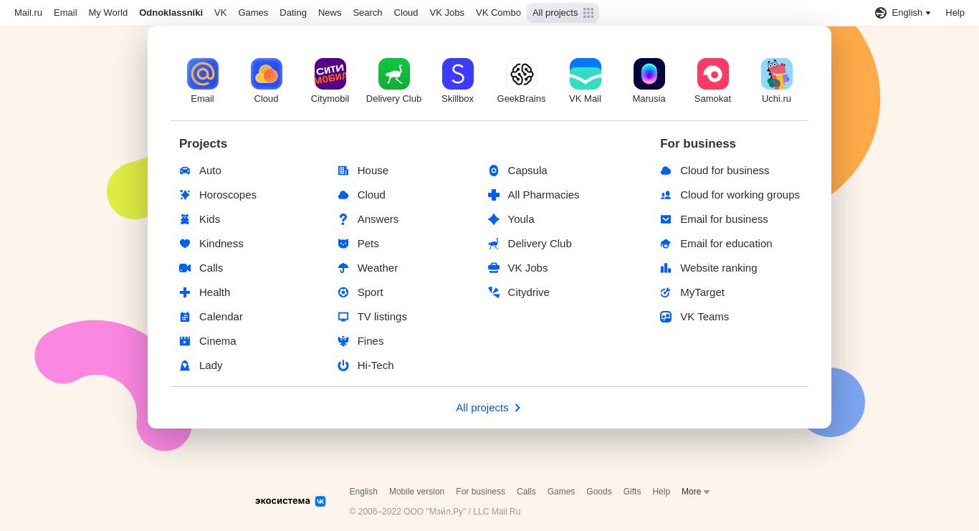The image size is (979, 531).
Task: Open the Skillbox app icon
Action: click(x=457, y=74)
